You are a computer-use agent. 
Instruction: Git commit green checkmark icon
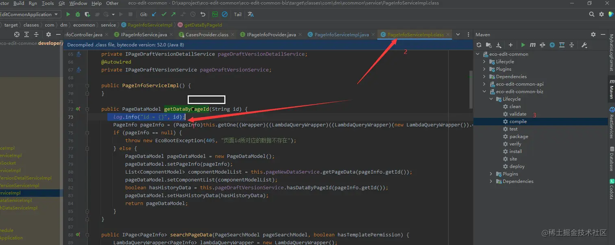point(164,14)
